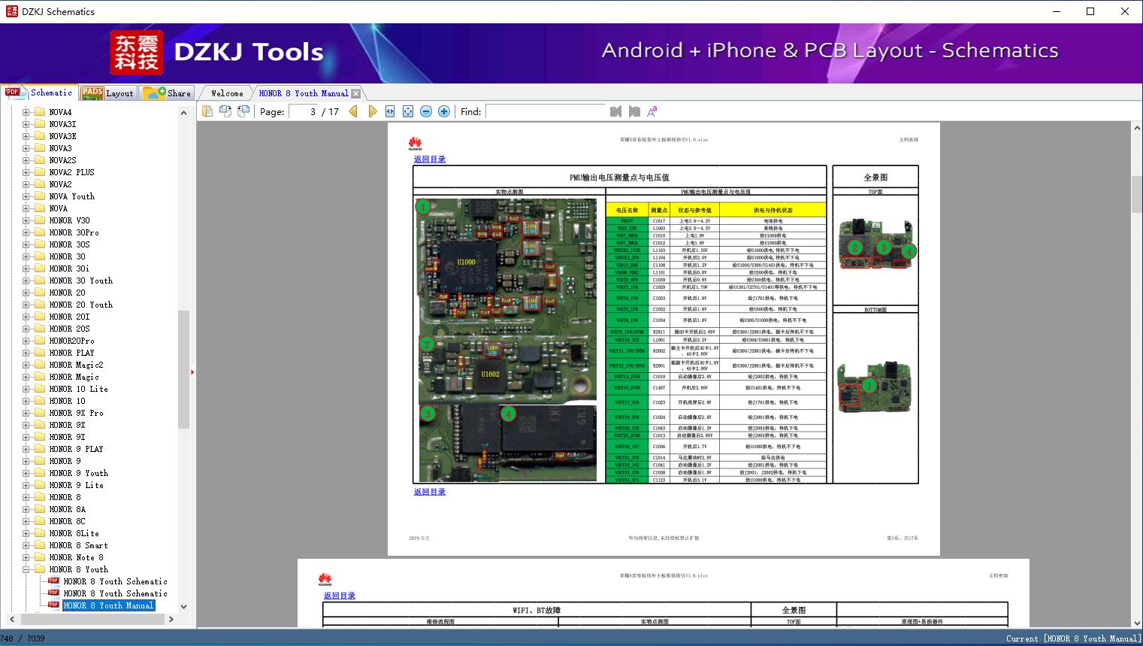
Task: Select the NOVA3E tree item
Action: coord(62,136)
